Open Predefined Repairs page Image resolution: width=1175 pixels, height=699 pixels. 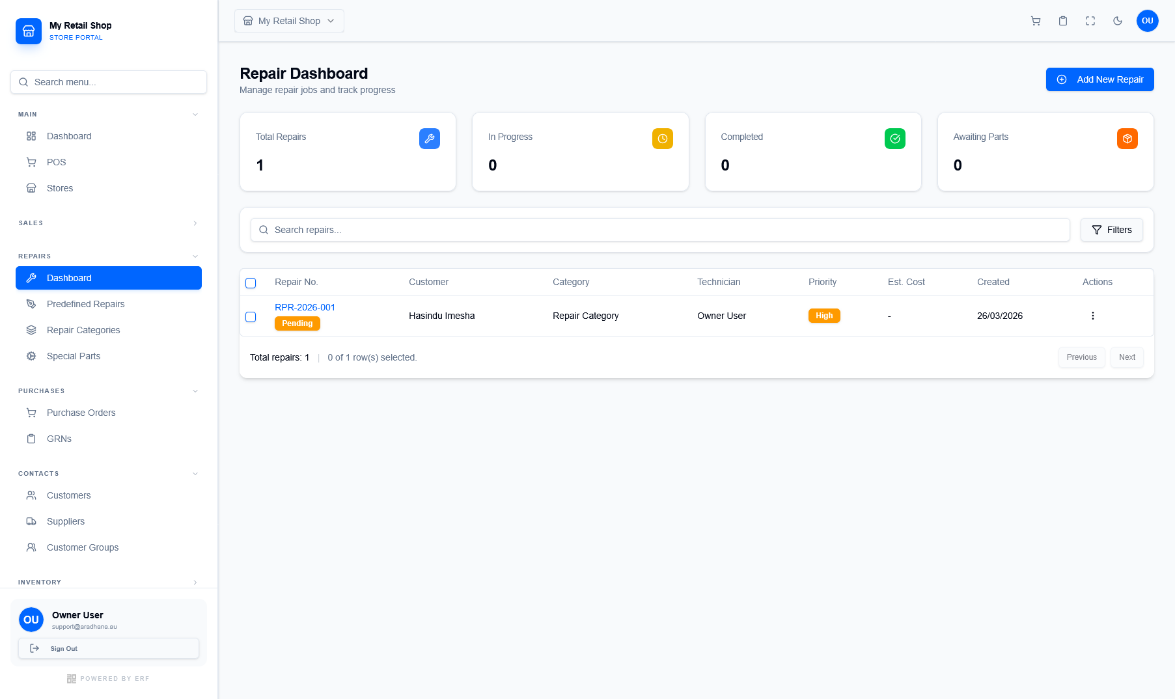click(x=109, y=304)
